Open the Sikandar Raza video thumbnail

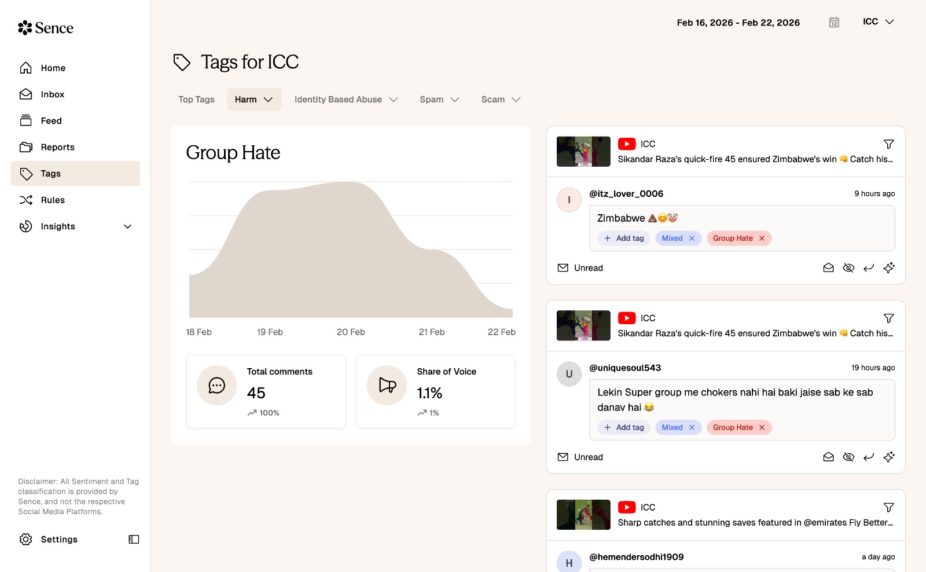[x=583, y=152]
